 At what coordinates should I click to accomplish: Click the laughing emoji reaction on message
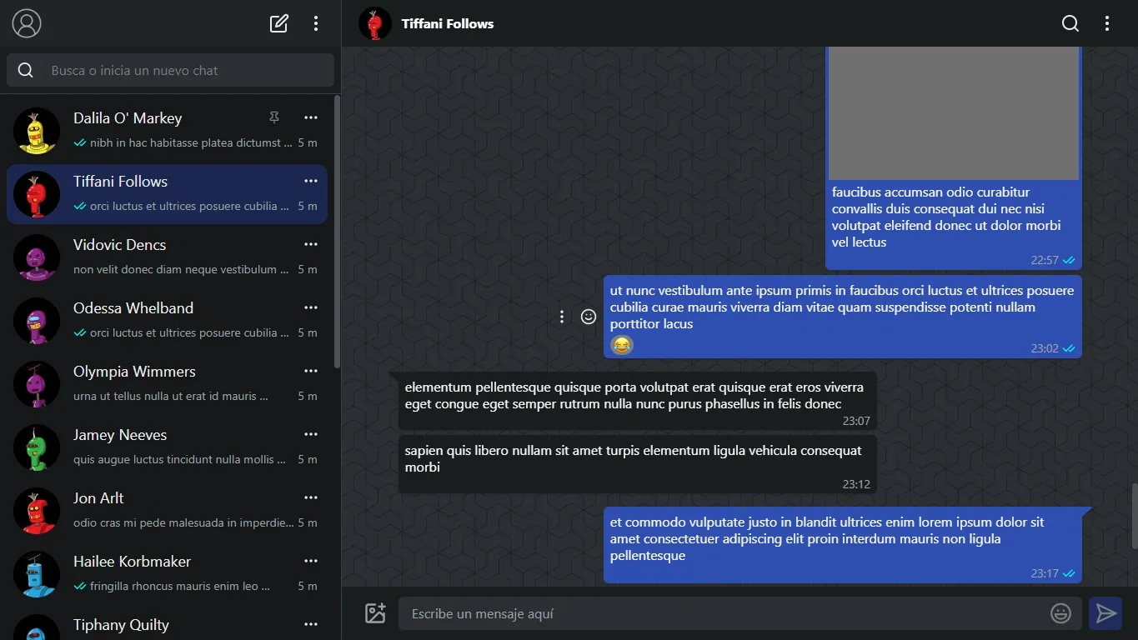click(x=622, y=345)
